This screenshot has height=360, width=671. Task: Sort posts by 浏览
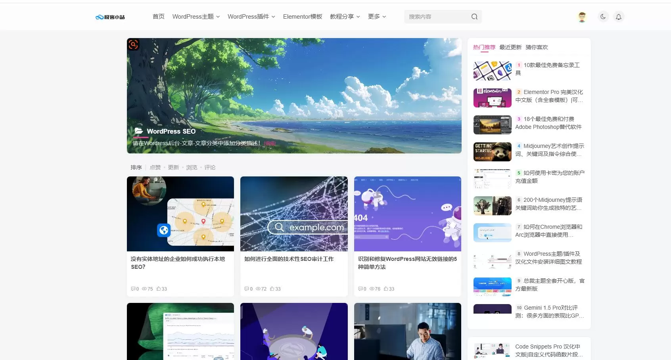click(x=192, y=167)
